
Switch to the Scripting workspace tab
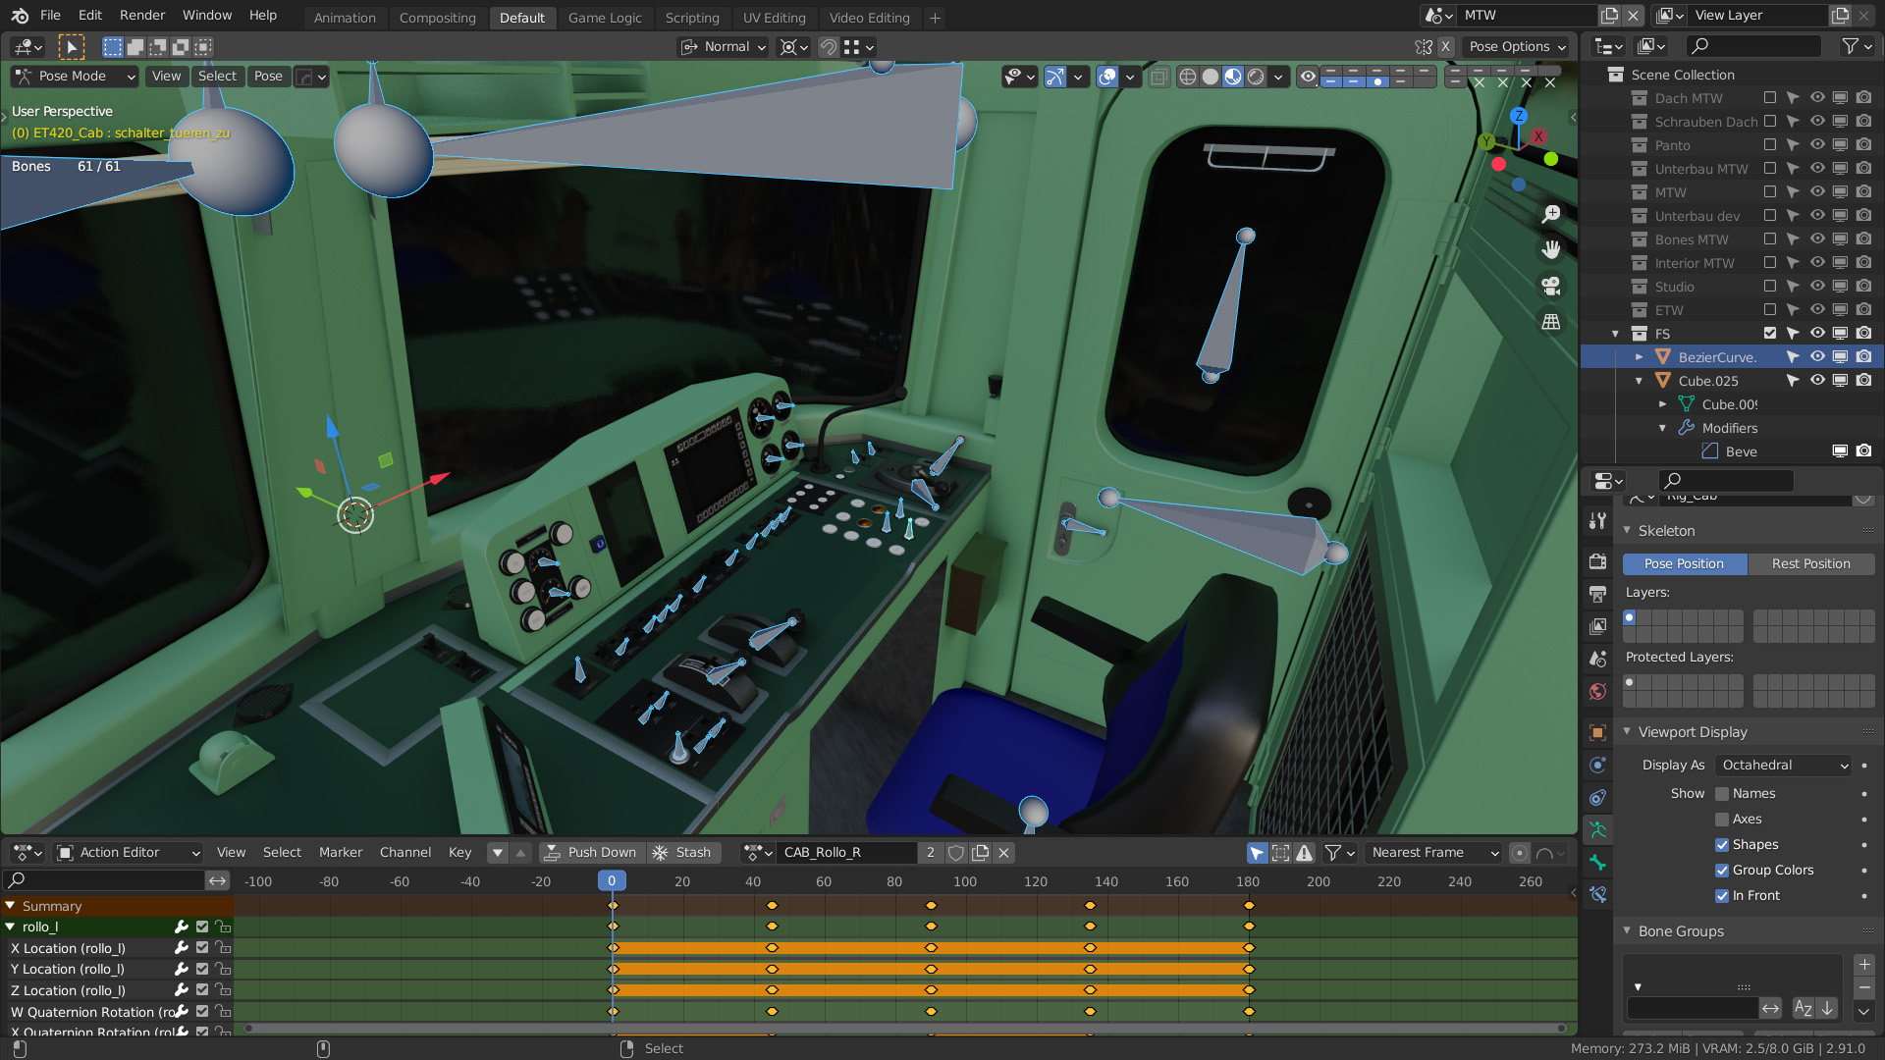691,17
